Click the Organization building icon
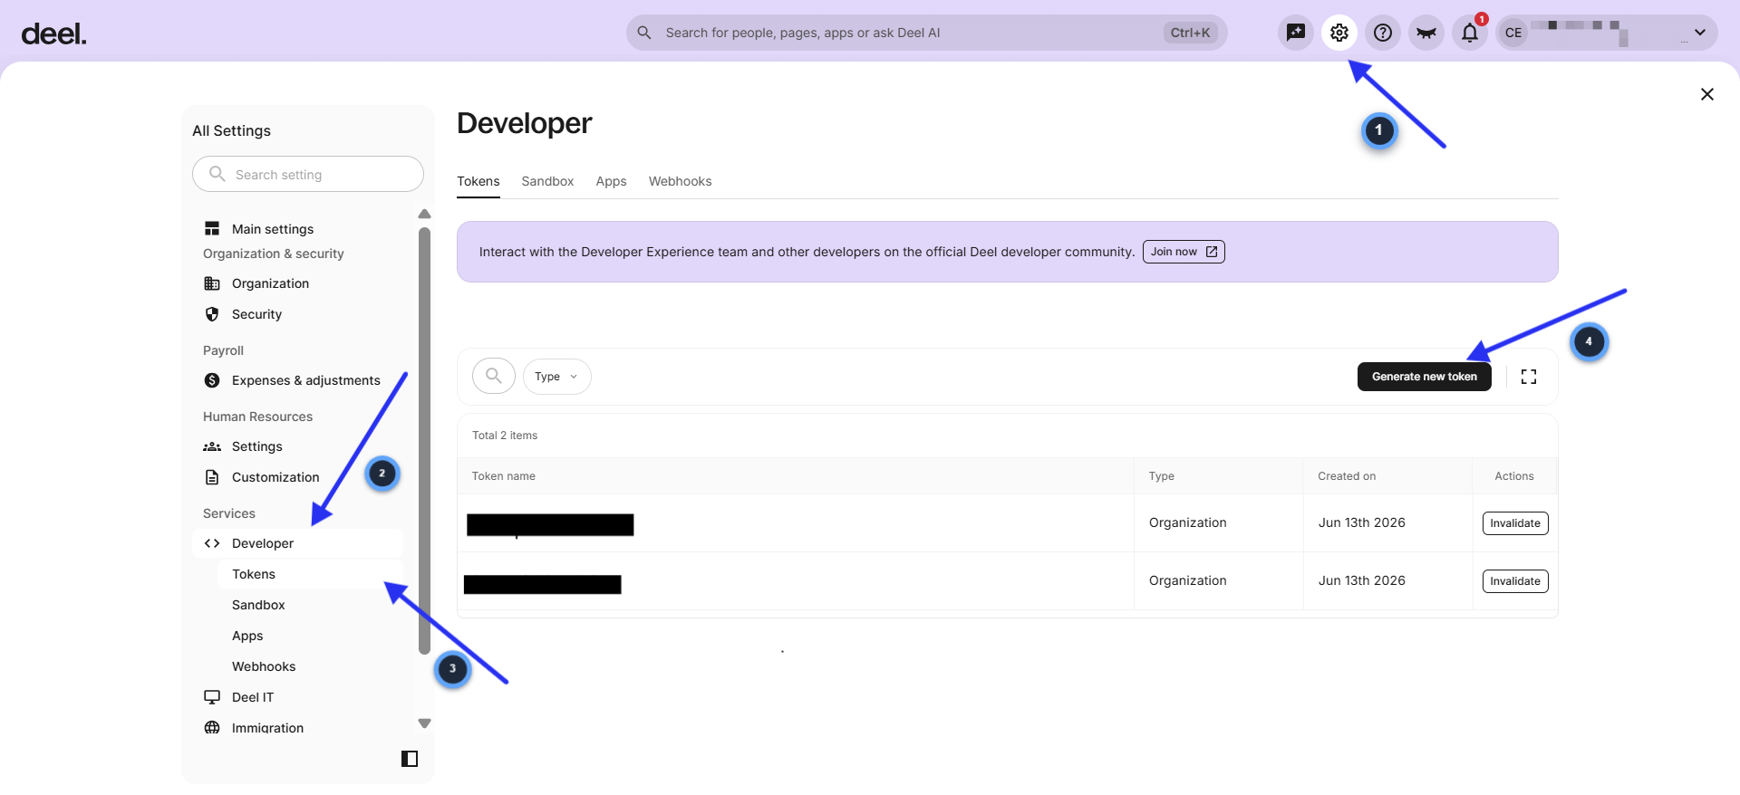This screenshot has width=1740, height=795. coord(212,283)
